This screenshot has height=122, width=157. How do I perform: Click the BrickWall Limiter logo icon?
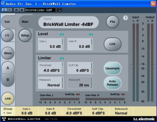(4, 119)
